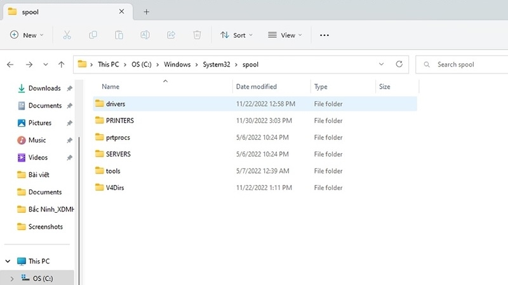Viewport: 508px width, 285px height.
Task: Click the spool breadcrumb segment
Action: click(x=250, y=65)
